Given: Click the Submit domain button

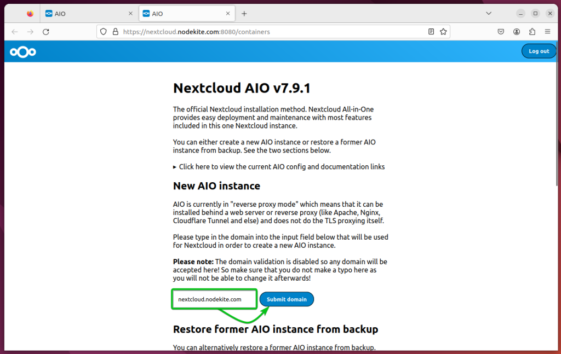Looking at the screenshot, I should 287,299.
